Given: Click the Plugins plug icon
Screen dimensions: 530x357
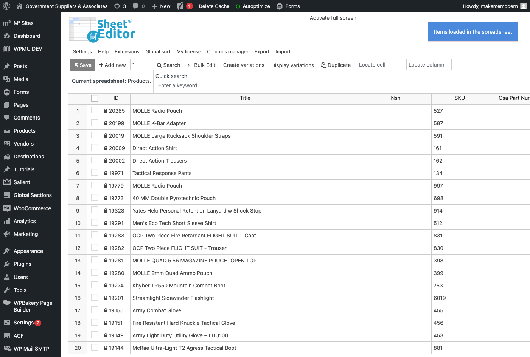Looking at the screenshot, I should pyautogui.click(x=7, y=264).
